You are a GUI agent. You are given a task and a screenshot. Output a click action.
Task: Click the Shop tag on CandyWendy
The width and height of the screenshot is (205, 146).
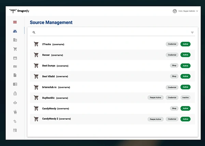tap(174, 108)
